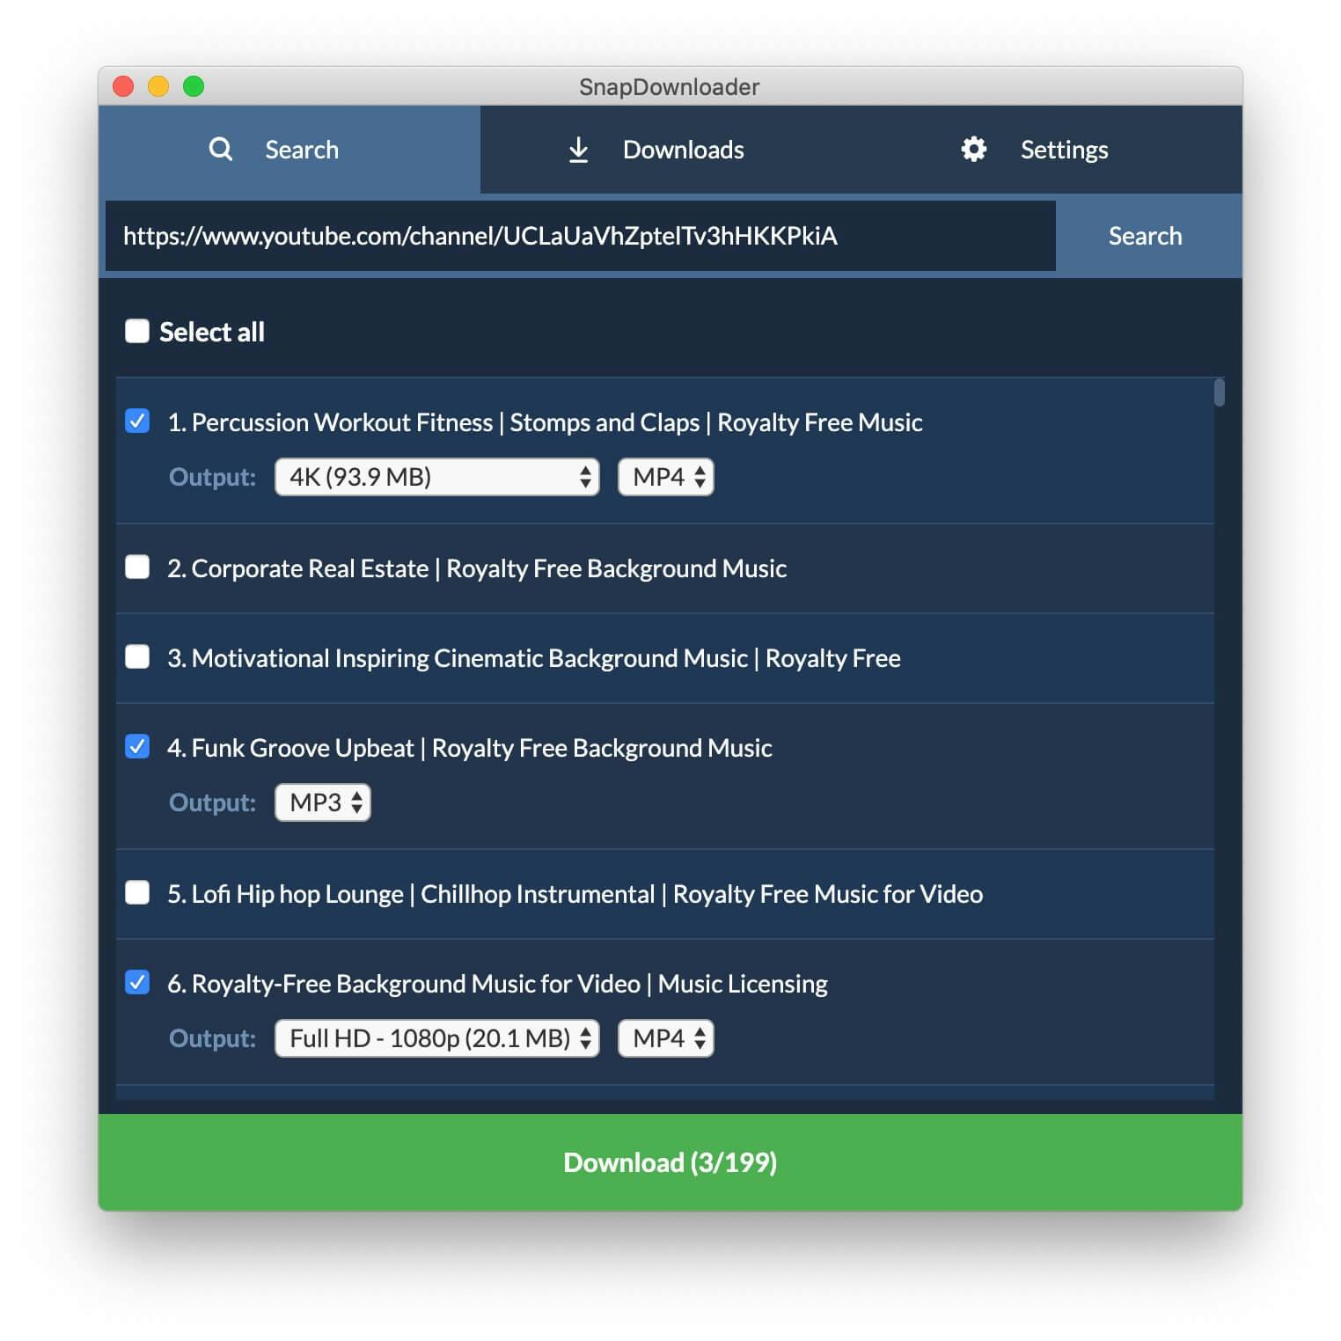The height and width of the screenshot is (1341, 1341).
Task: Open the Settings tab
Action: (x=1052, y=150)
